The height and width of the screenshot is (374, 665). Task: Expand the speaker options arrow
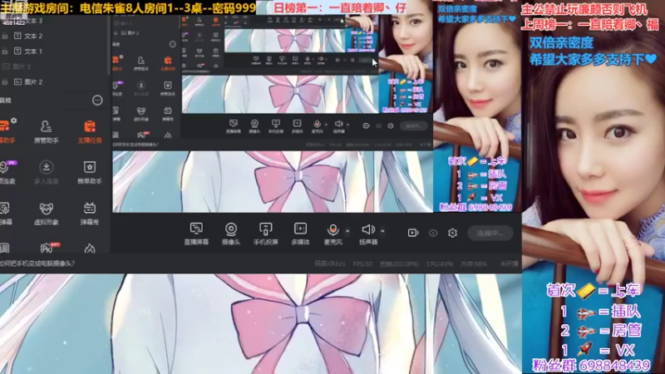point(382,231)
